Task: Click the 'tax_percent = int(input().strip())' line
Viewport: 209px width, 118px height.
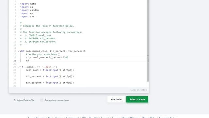Action: (x=50, y=83)
